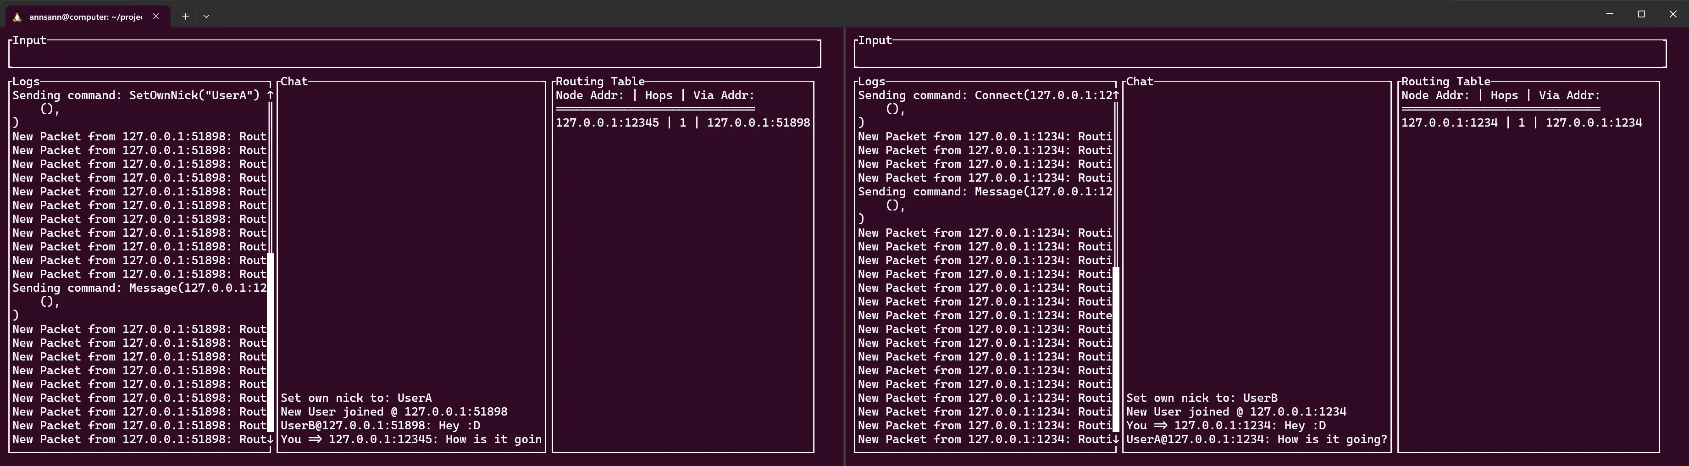This screenshot has width=1689, height=466.
Task: Click the 'How is it going?' chat message from UserA
Action: [x=1256, y=439]
